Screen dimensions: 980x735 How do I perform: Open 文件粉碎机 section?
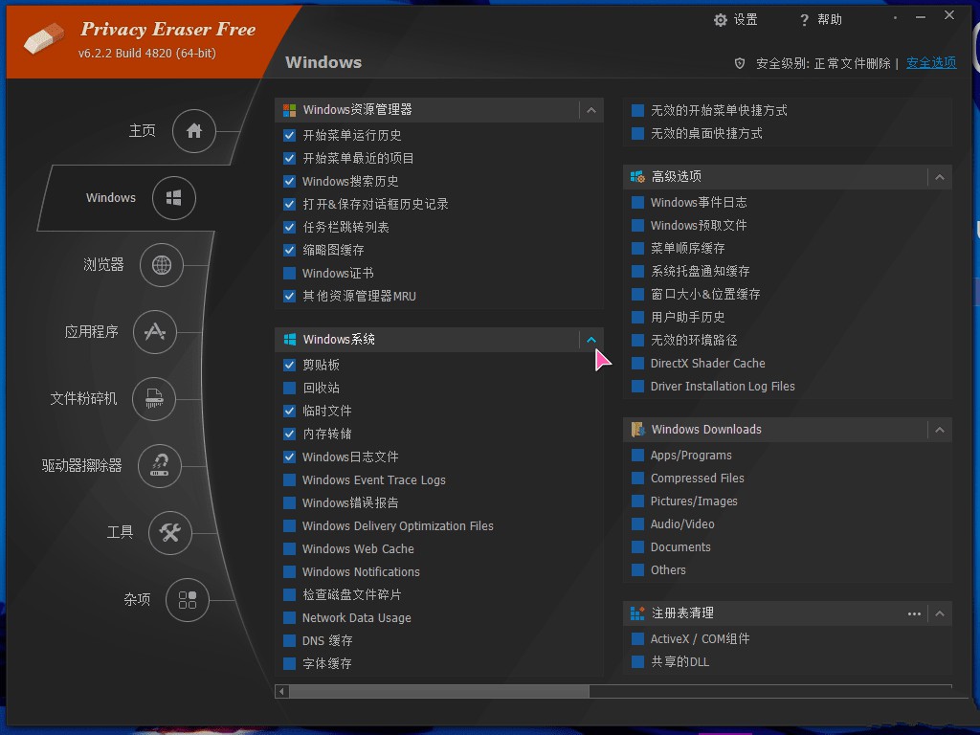point(83,399)
